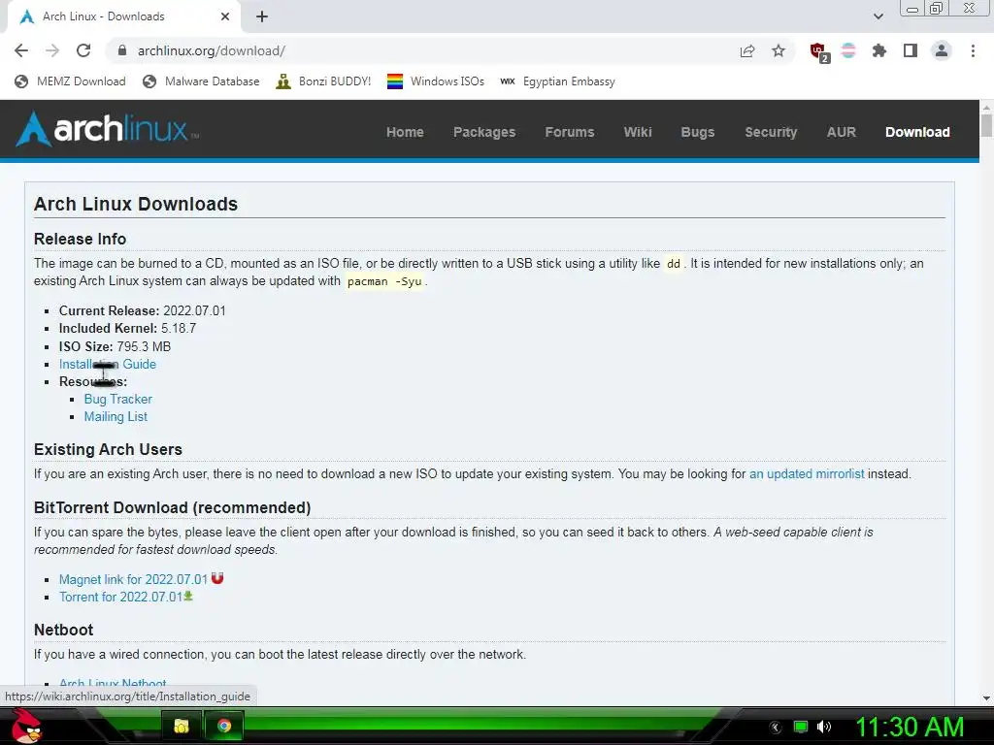
Task: Open the MEMZ Download bookmark
Action: click(x=70, y=81)
